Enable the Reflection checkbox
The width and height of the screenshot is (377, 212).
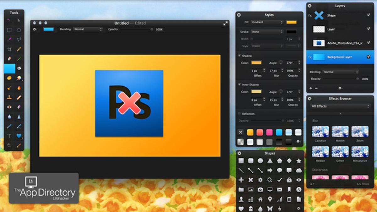(x=239, y=114)
